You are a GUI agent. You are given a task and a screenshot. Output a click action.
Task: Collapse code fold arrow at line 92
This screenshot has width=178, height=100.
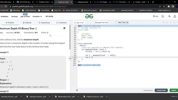(x=77, y=44)
